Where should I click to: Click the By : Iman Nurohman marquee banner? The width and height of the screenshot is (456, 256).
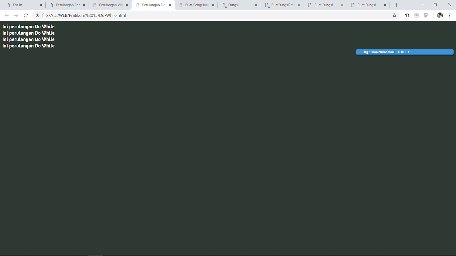(405, 52)
